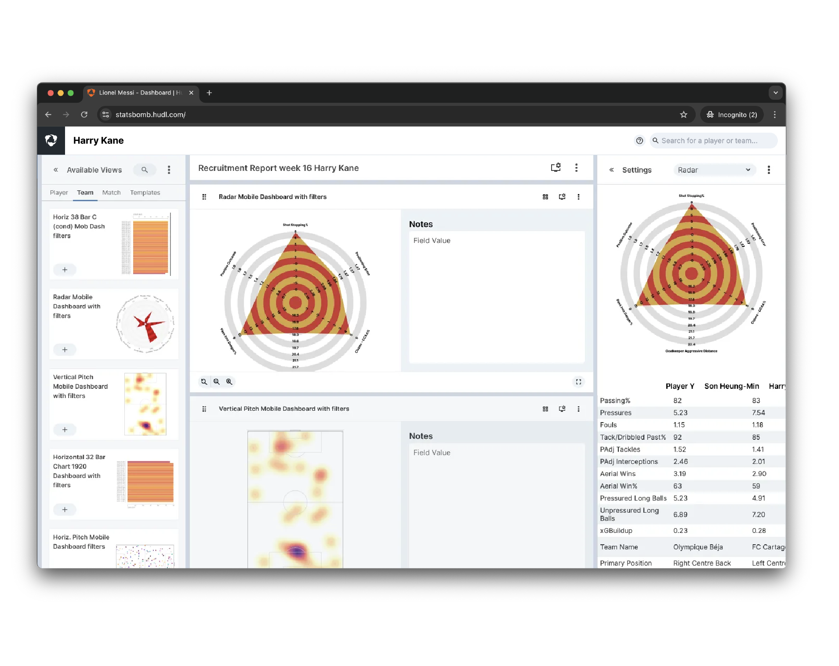Grab the Vertical Pitch widget drag handle

click(x=204, y=409)
